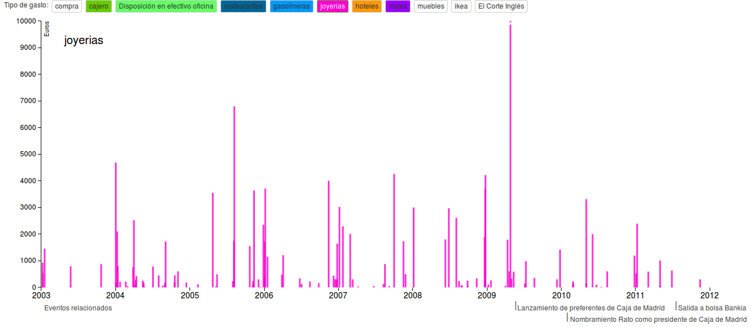Switch to the purple 'viajes' category

[x=397, y=6]
